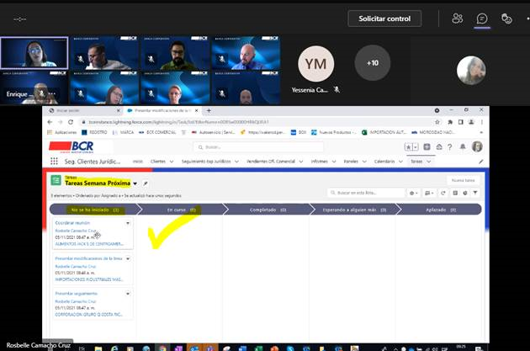Image resolution: width=530 pixels, height=351 pixels.
Task: Open the BCR COMERCIAL bookmark
Action: click(157, 132)
